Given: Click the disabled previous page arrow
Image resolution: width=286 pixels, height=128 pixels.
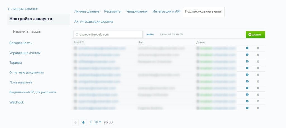Looking at the screenshot, I should [x=75, y=122].
